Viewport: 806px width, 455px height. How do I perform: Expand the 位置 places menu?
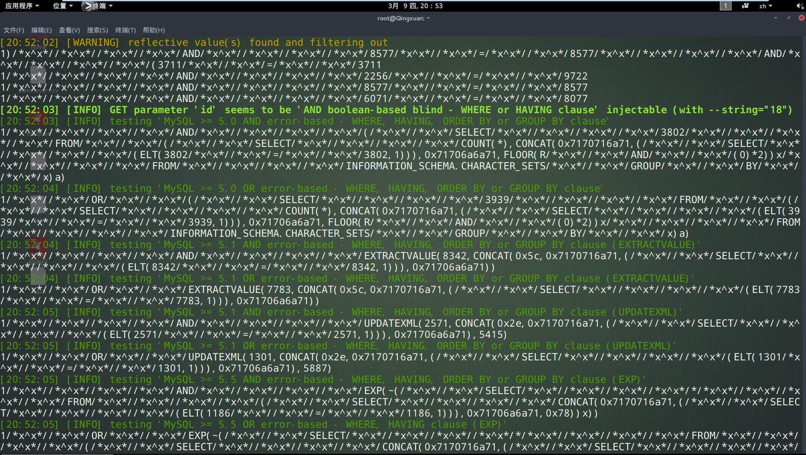tap(63, 6)
